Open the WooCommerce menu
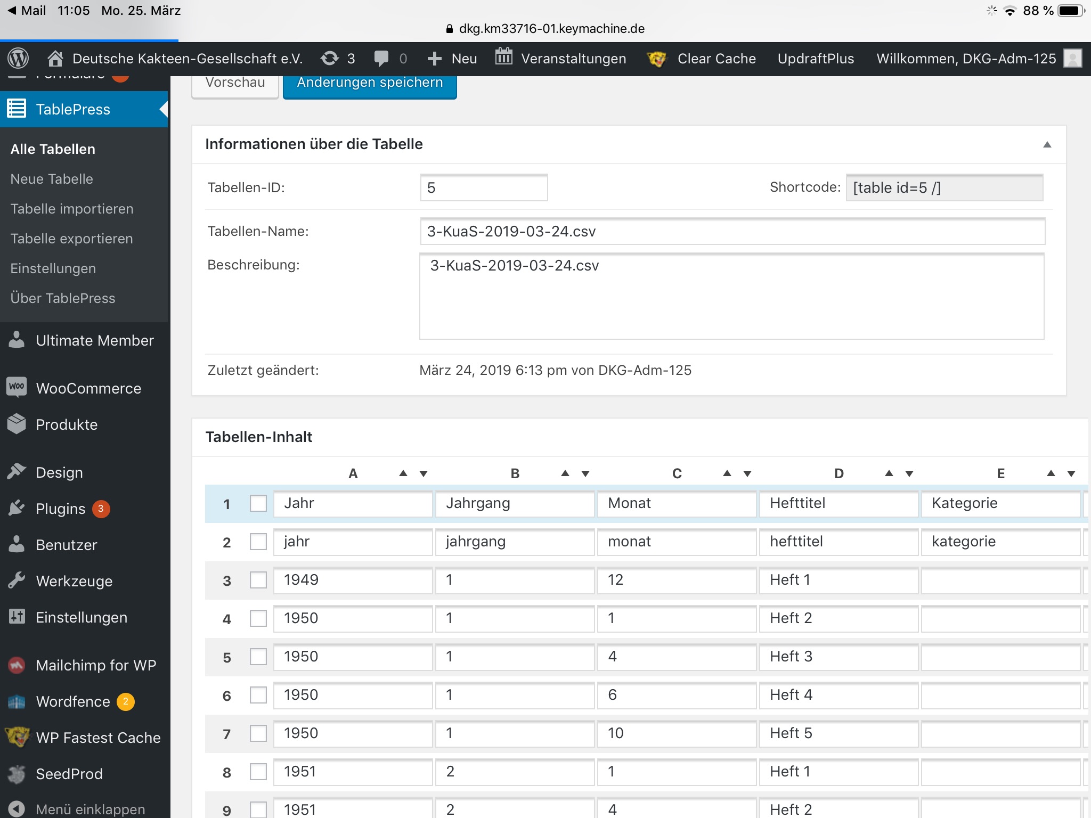 point(88,388)
